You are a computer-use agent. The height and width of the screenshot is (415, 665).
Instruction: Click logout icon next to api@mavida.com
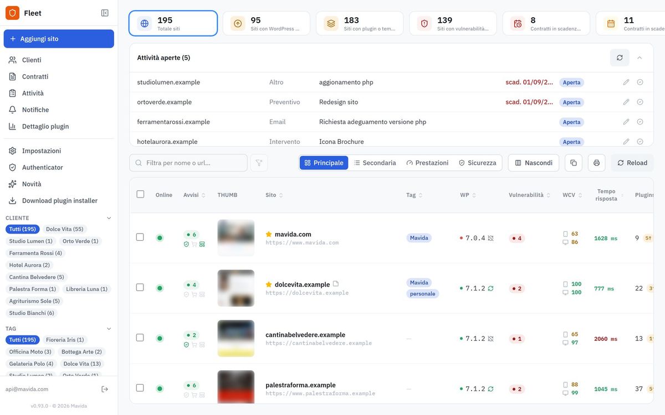click(105, 389)
